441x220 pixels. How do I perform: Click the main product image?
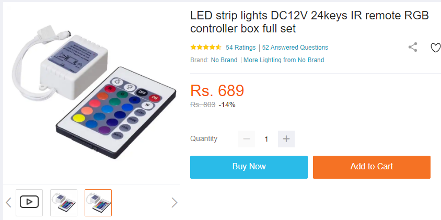coord(91,94)
